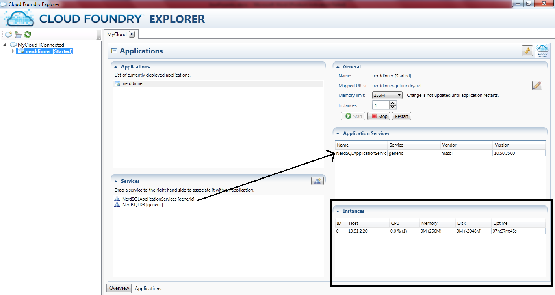The image size is (555, 295).
Task: Click the memory value 0M (256M)
Action: click(x=431, y=231)
